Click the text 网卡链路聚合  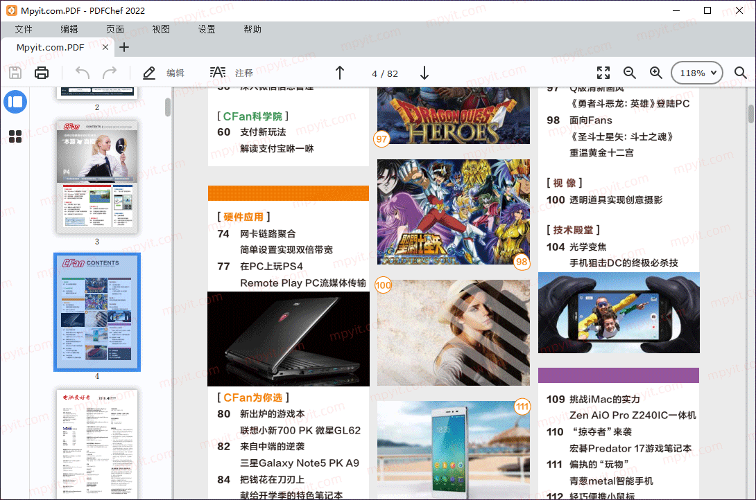click(x=268, y=234)
